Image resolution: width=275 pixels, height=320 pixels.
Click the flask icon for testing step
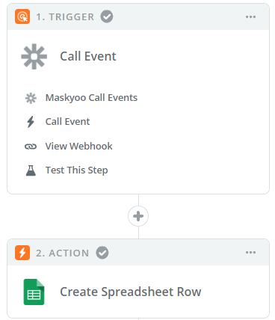pos(31,170)
